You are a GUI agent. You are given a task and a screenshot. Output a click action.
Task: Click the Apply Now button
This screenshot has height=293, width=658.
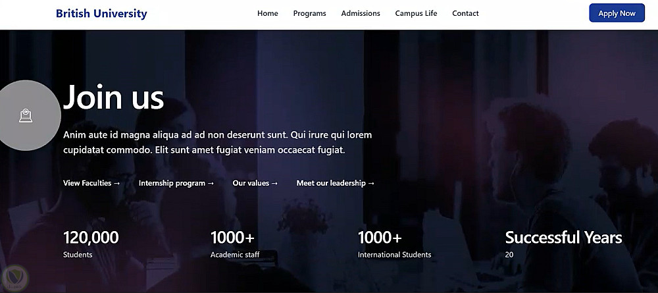617,13
